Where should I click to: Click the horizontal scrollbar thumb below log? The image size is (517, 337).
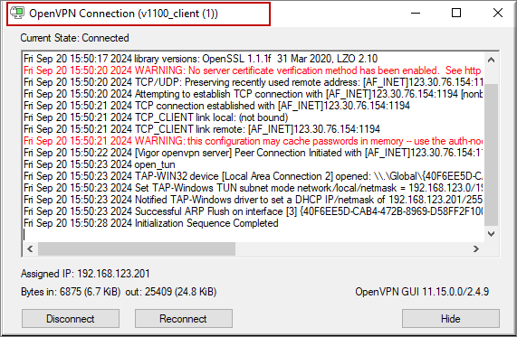click(x=137, y=248)
